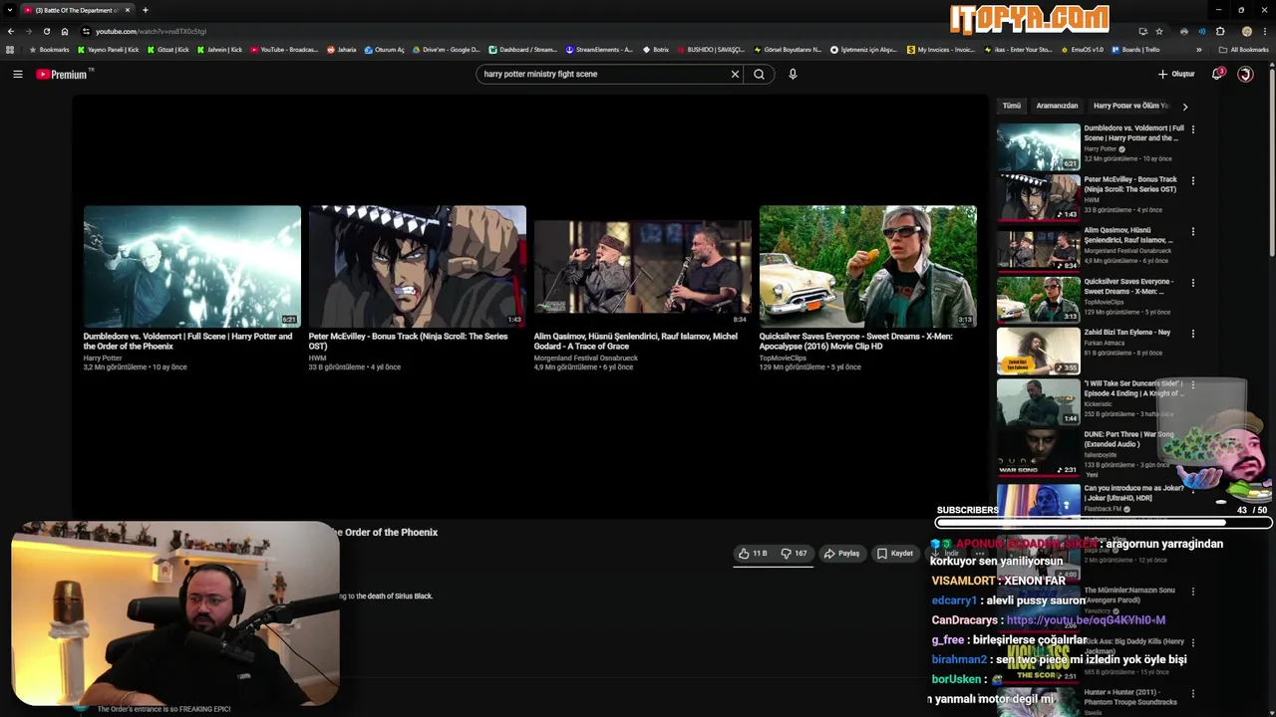This screenshot has height=717, width=1276.
Task: Play the Quicksilver Saves Everyone end-screen thumbnail
Action: pos(868,266)
